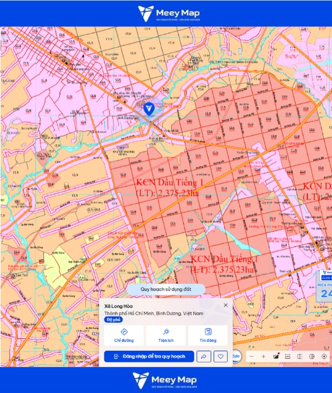Screen dimensions: 332x393
Task: Click the Meey Map logo in header
Action: point(169,14)
